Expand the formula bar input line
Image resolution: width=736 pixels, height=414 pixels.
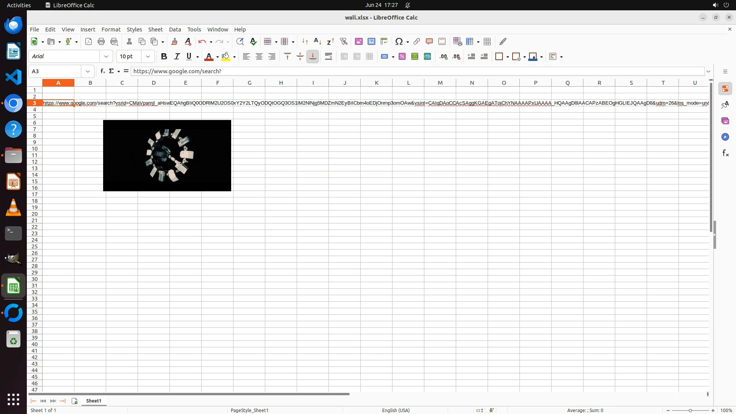pyautogui.click(x=708, y=71)
